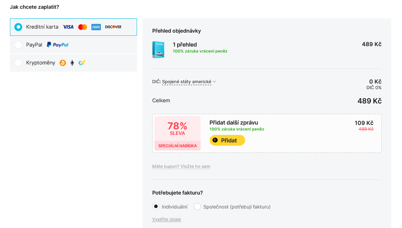Click the report product box thumbnail

coord(158,50)
